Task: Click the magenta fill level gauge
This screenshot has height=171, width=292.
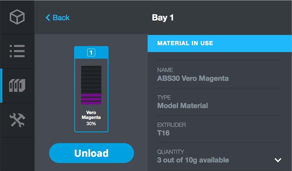Action: [91, 85]
